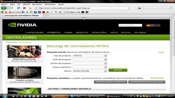Screen dimensions: 175x98
Task: Select the Descarga de controladores NVIDIA tab
Action: point(22,16)
